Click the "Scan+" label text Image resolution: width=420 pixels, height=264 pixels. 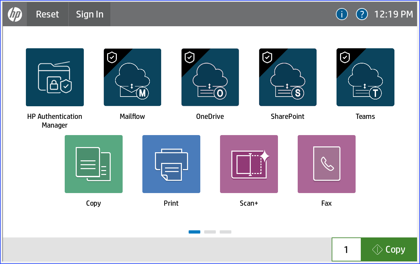point(249,203)
